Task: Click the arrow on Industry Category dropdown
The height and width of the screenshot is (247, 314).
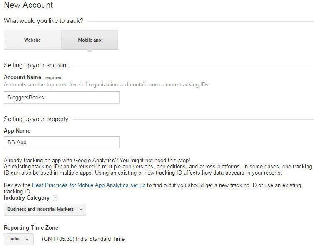Action: 81,210
